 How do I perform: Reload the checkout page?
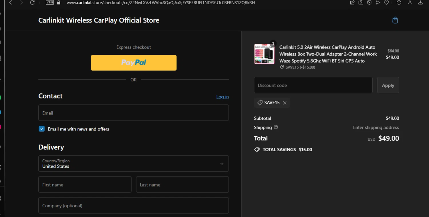pos(32,3)
